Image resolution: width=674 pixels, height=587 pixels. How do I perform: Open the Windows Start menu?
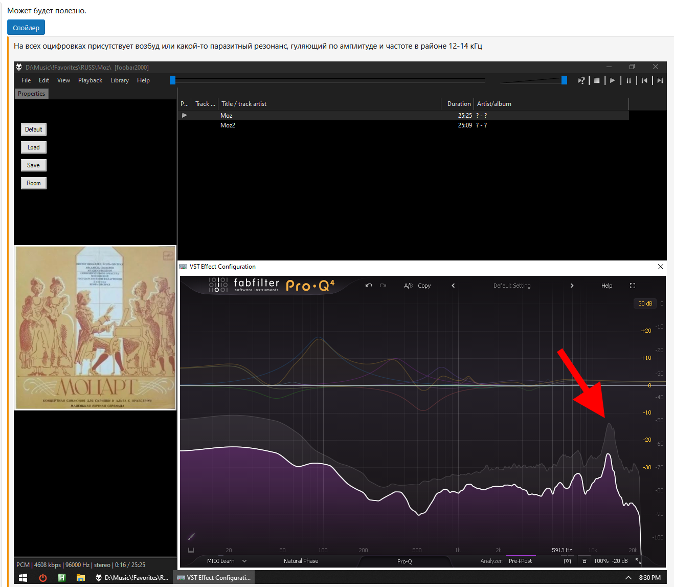tap(23, 578)
